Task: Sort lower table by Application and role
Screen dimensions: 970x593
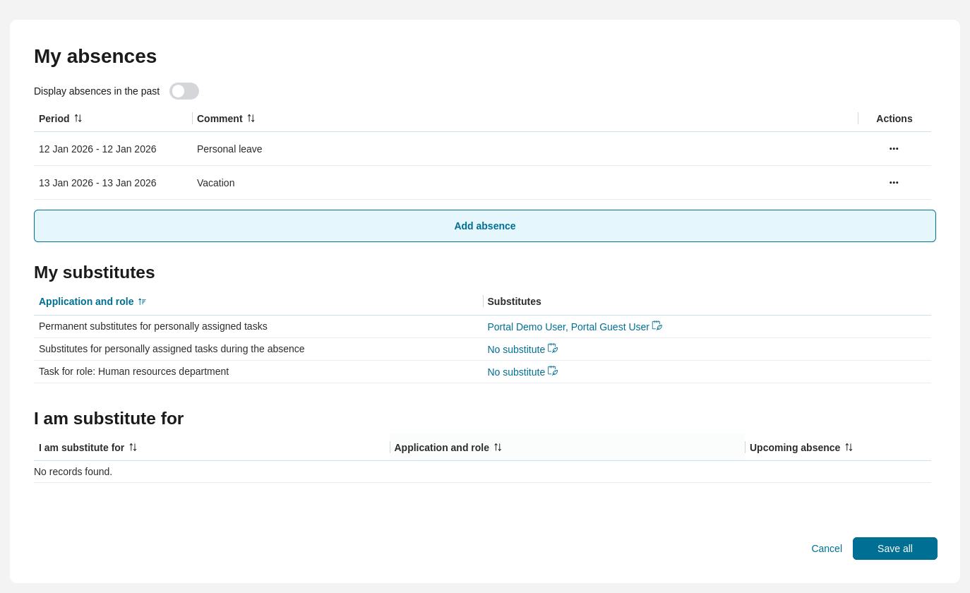Action: pos(498,448)
